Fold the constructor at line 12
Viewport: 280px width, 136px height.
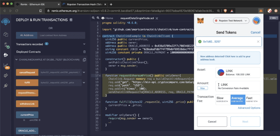click(x=100, y=59)
